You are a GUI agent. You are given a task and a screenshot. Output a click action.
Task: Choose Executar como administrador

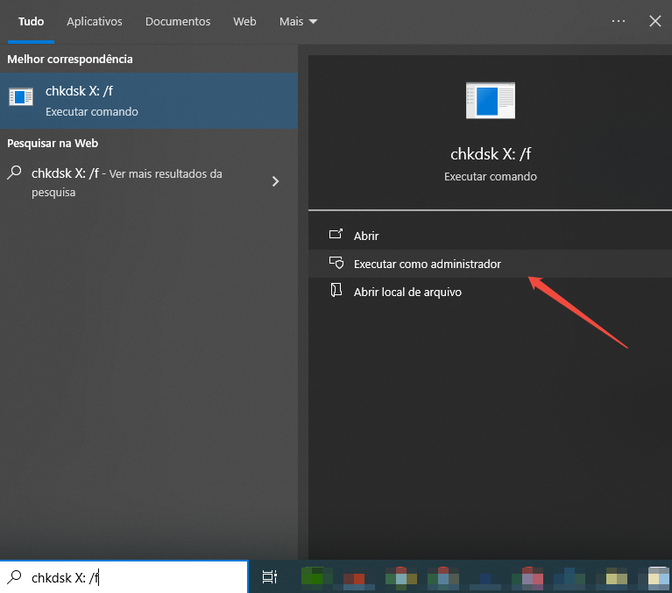click(x=427, y=264)
